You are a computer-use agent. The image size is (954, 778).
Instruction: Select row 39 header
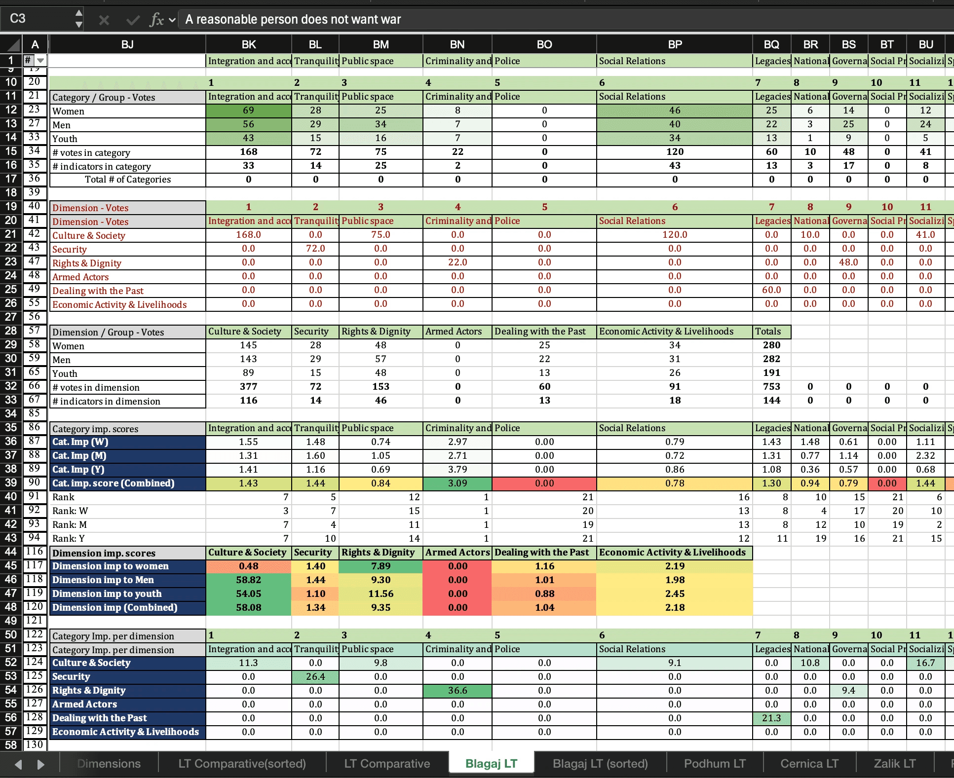point(11,483)
